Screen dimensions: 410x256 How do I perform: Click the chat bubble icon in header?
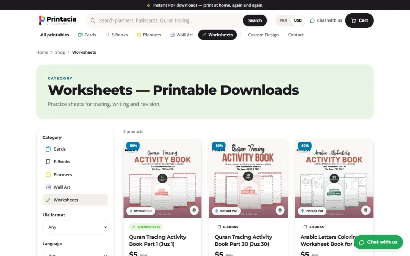click(x=312, y=20)
